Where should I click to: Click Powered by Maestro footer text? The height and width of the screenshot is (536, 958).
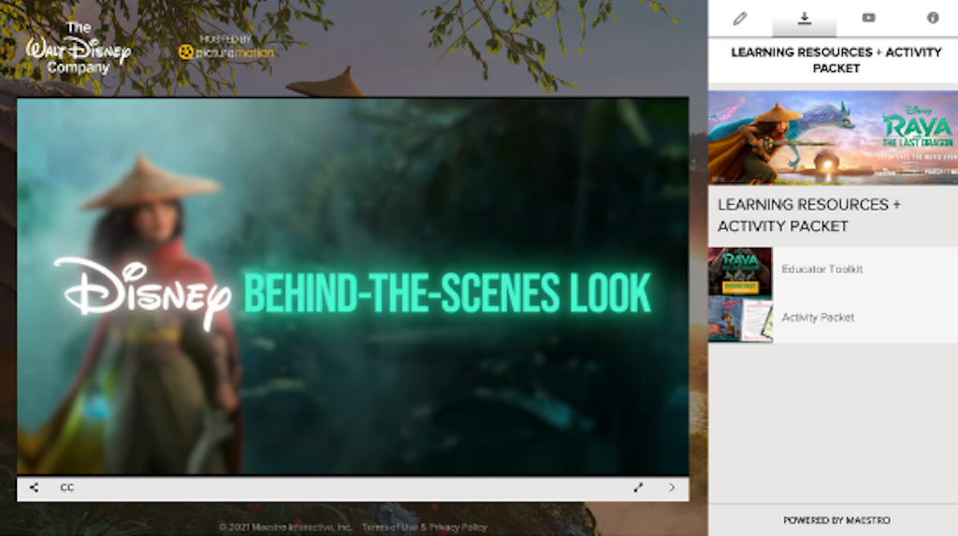836,520
